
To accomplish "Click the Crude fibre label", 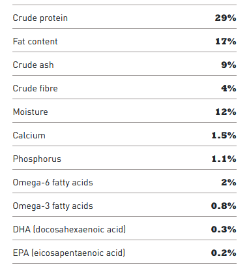I will pyautogui.click(x=35, y=88).
